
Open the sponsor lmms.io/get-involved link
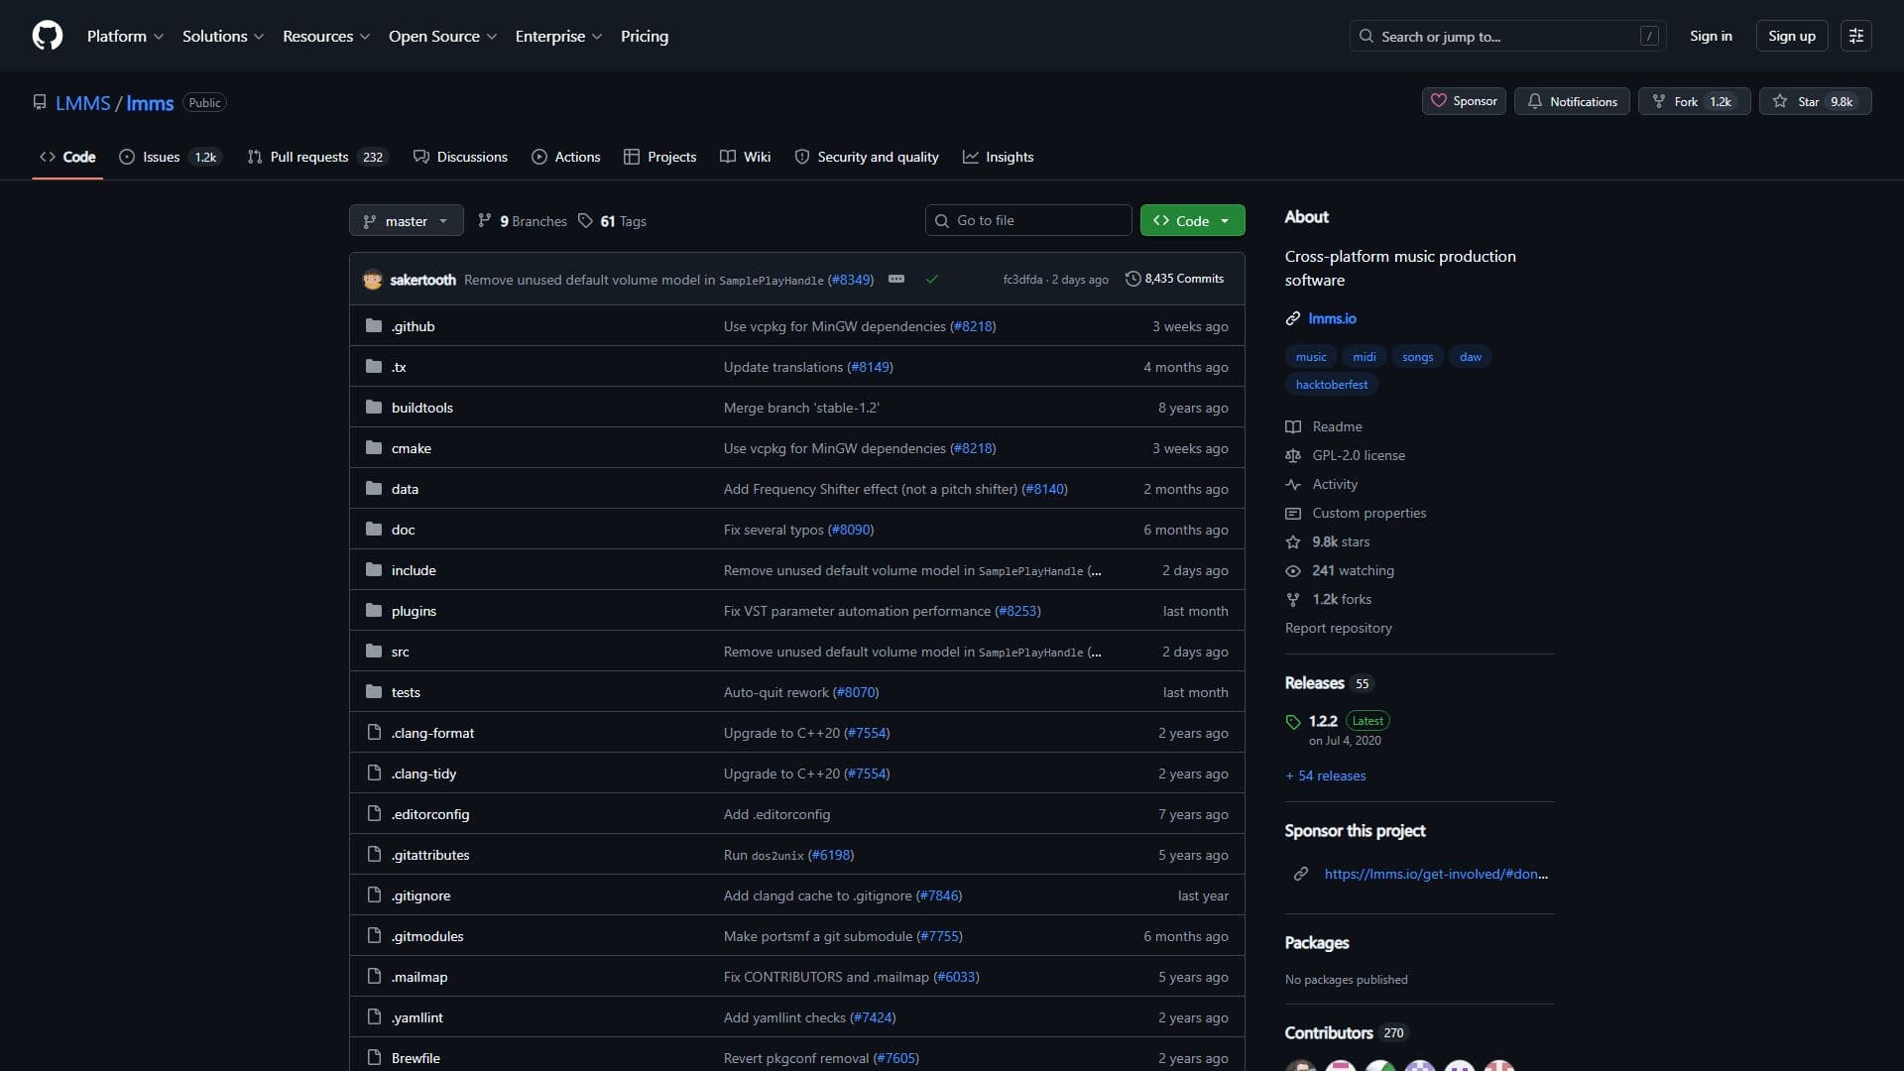(x=1435, y=874)
